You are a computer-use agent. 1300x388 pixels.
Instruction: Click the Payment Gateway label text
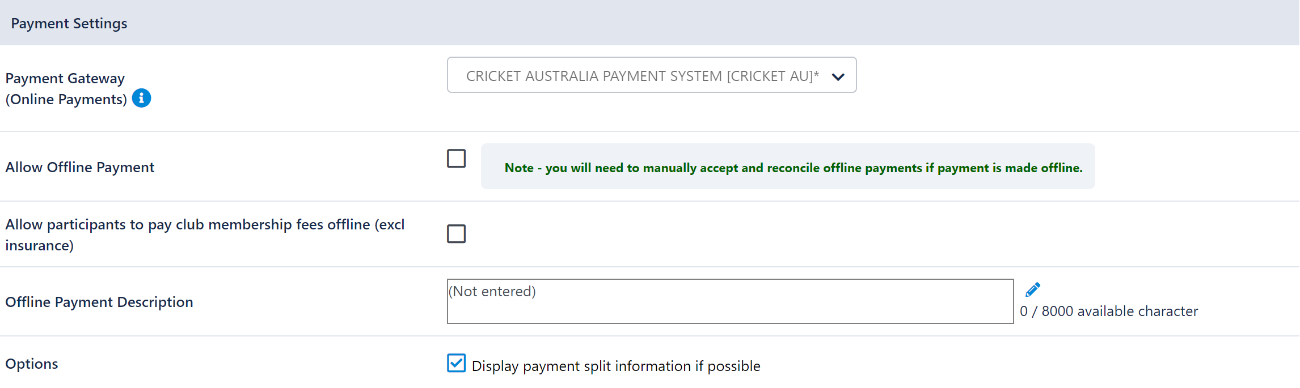(65, 78)
